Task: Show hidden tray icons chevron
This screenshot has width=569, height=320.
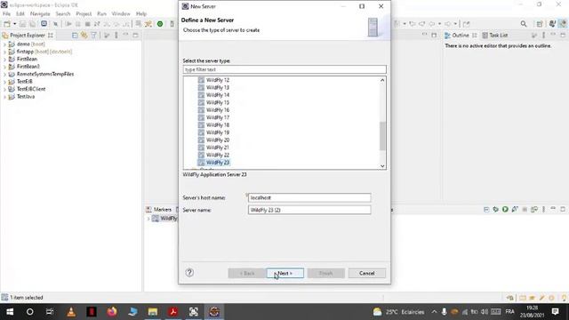Action: (434, 312)
